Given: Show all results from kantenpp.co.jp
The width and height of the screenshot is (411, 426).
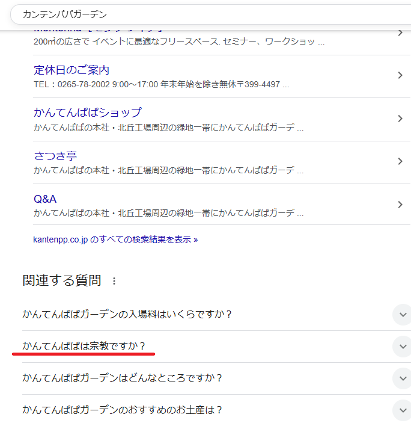Looking at the screenshot, I should click(x=115, y=239).
